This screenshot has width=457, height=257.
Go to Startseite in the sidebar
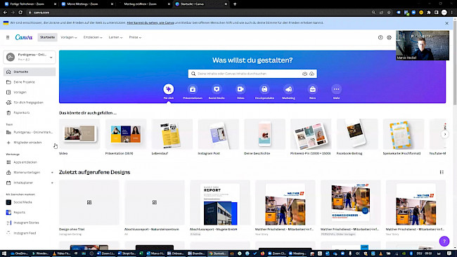(30, 72)
